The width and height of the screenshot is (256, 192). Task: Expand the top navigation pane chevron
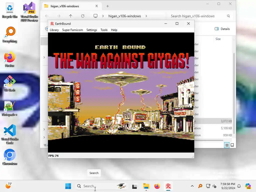click(44, 57)
